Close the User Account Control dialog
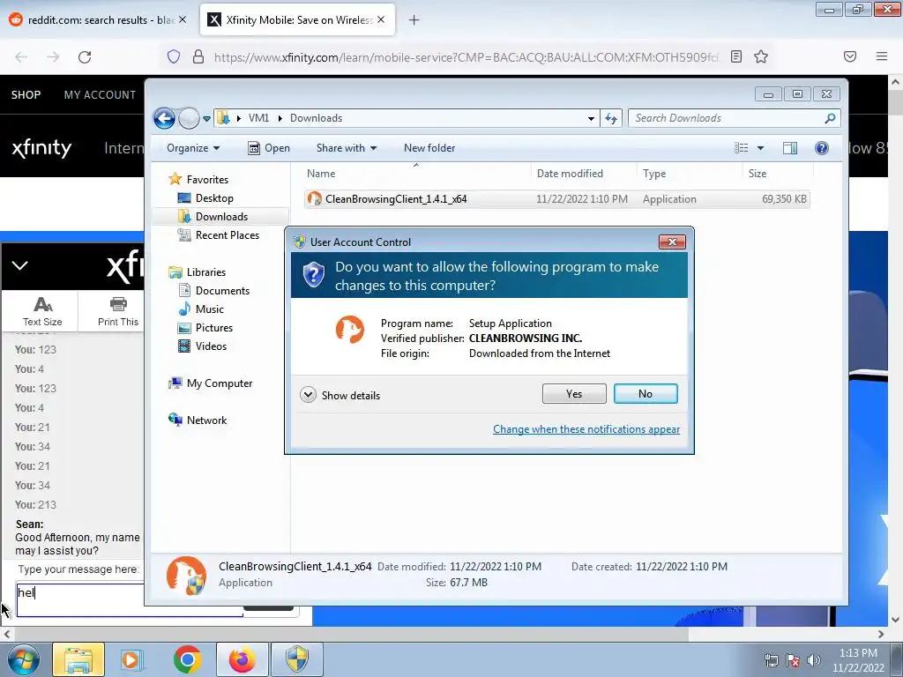903x677 pixels. (x=671, y=242)
